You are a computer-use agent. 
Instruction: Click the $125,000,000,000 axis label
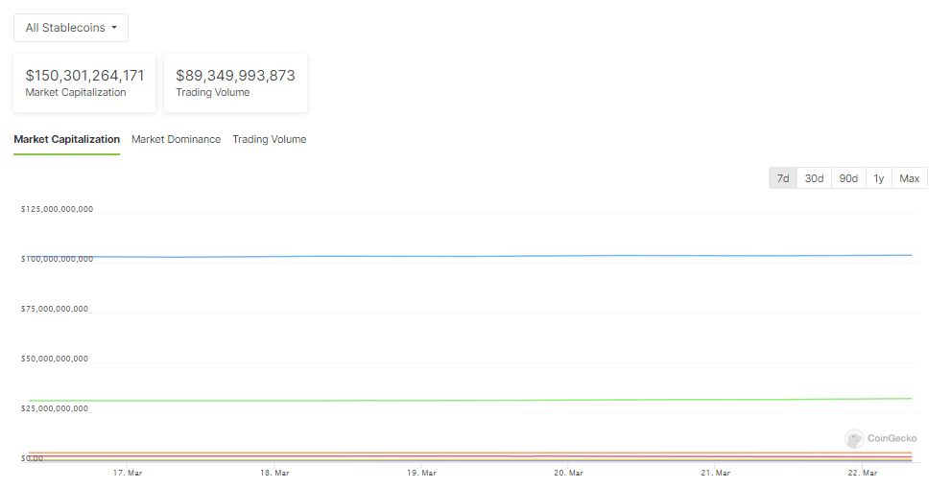pyautogui.click(x=57, y=209)
